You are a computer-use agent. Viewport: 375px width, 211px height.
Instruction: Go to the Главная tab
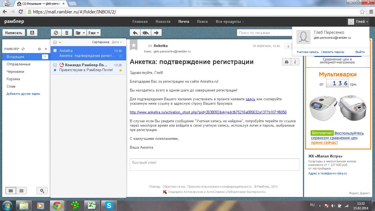pyautogui.click(x=140, y=21)
